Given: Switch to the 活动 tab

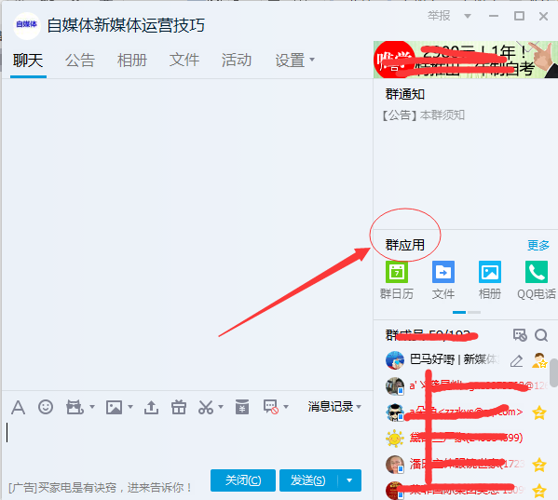Looking at the screenshot, I should tap(237, 61).
